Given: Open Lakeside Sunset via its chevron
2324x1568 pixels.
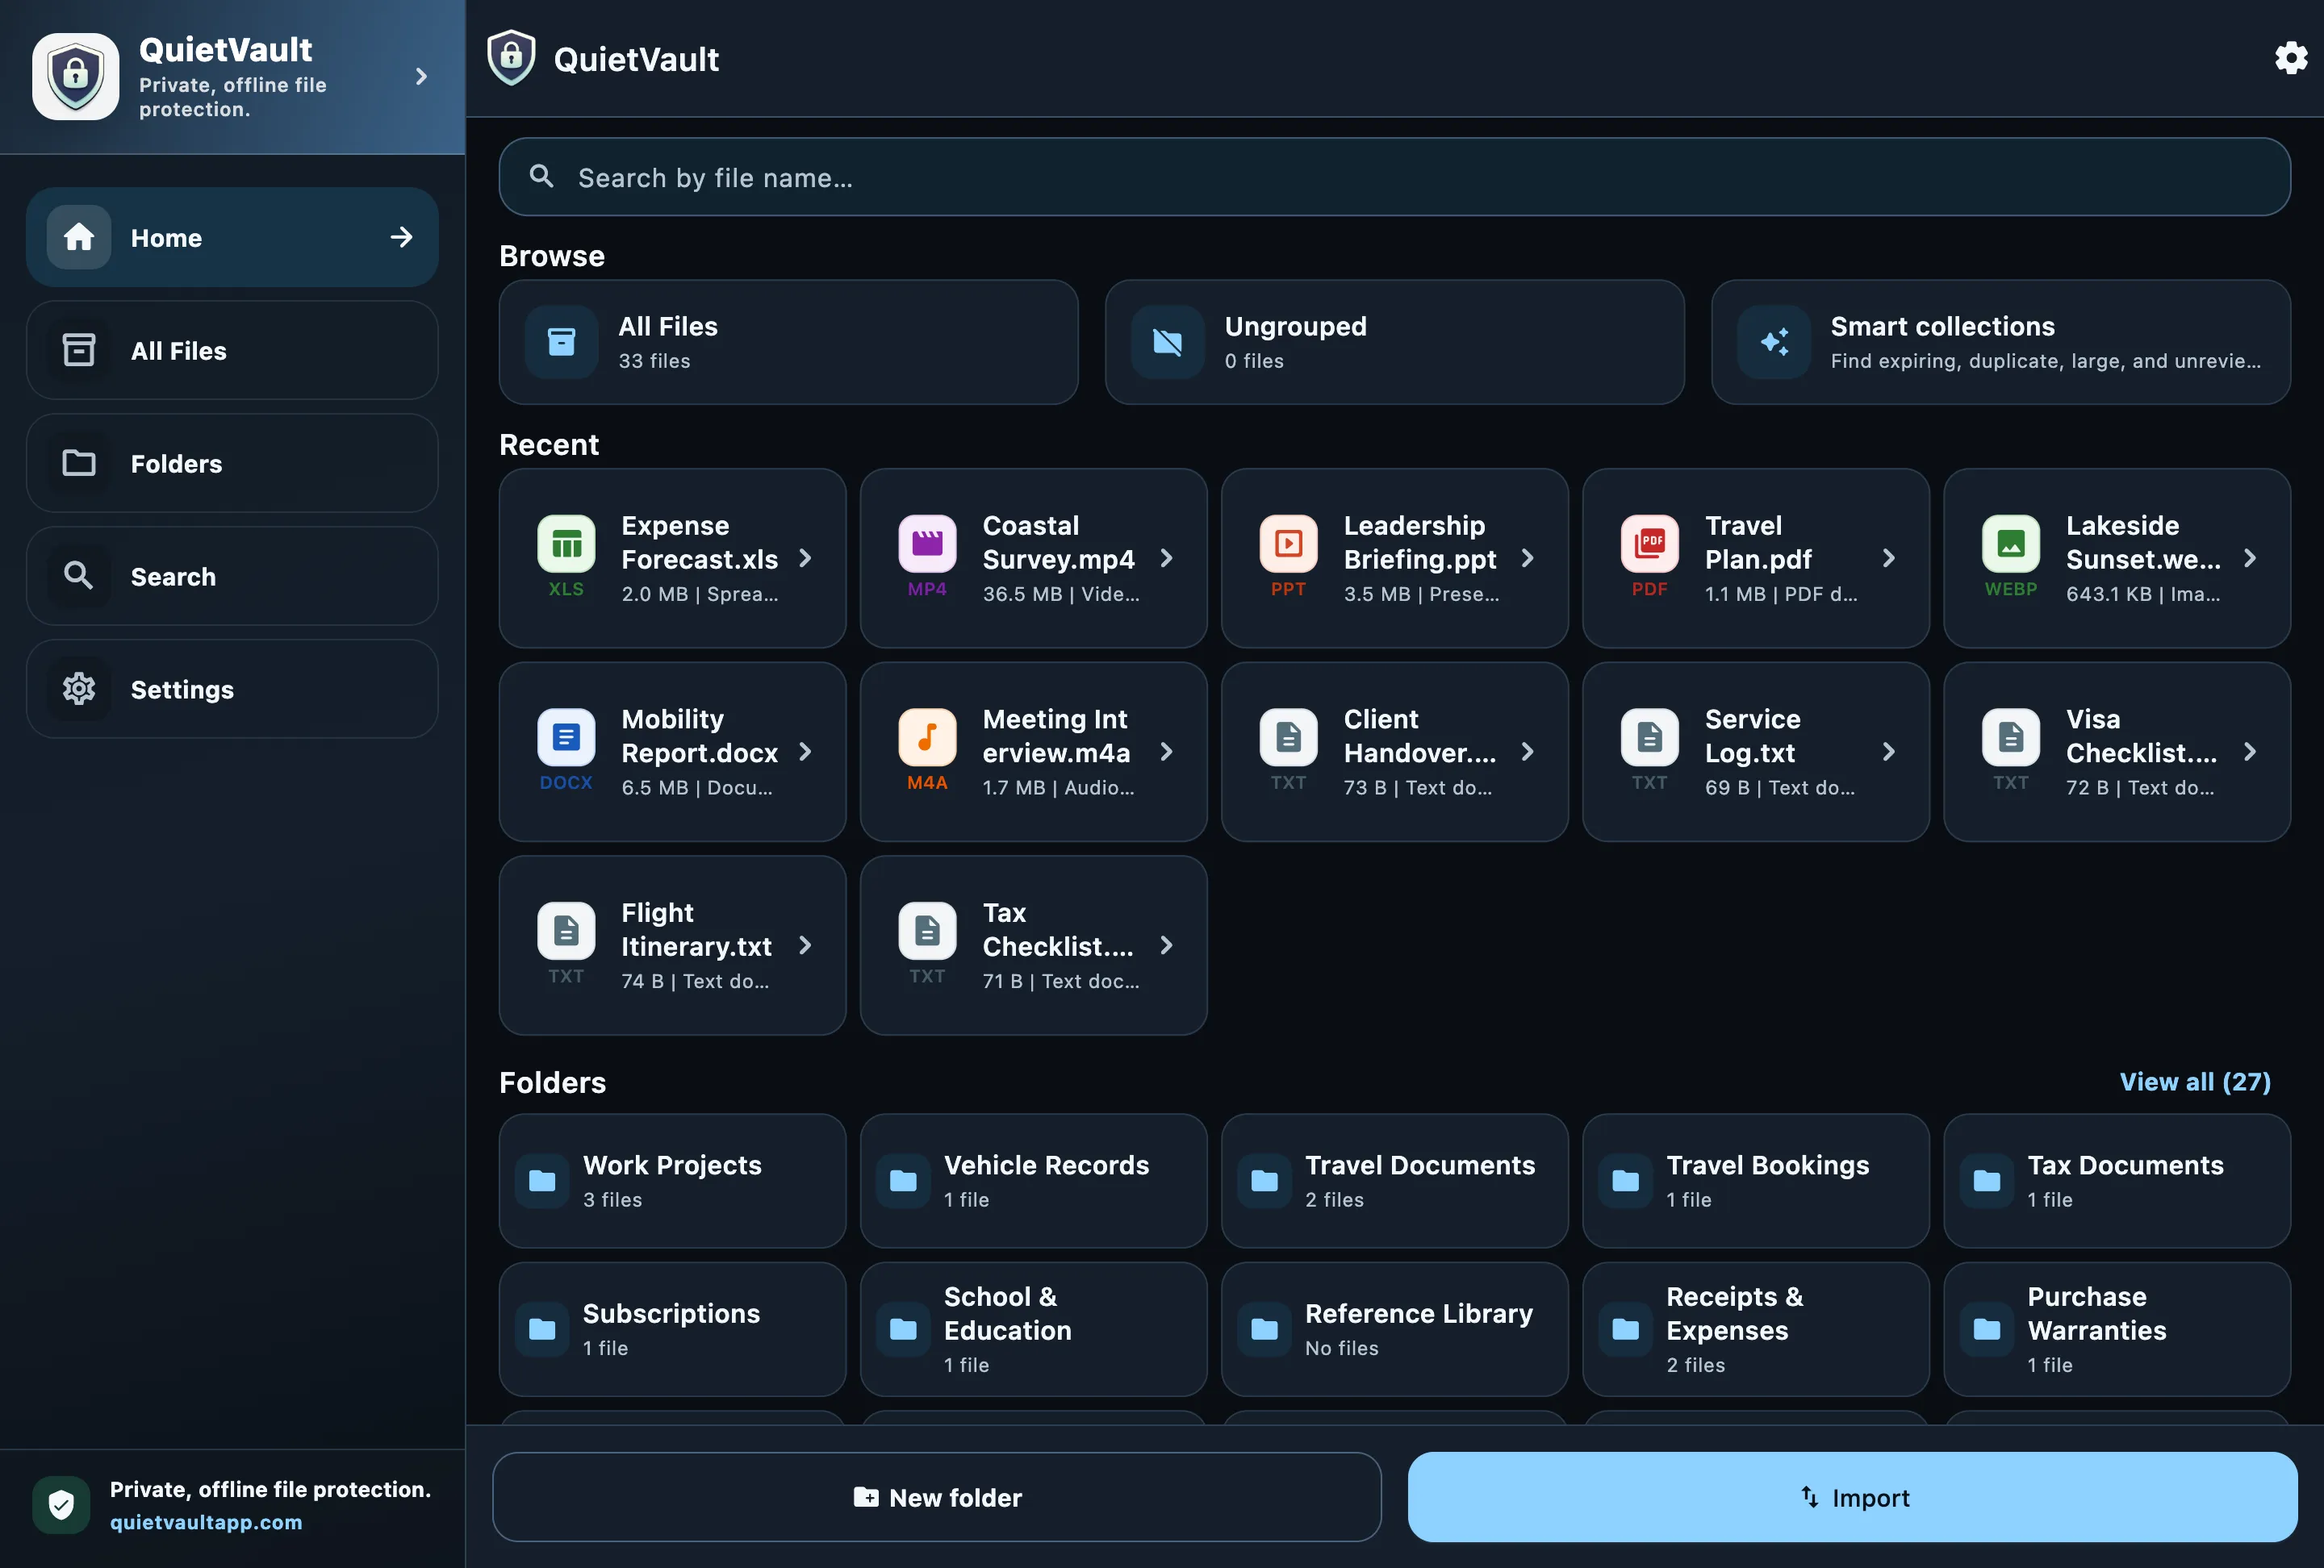Looking at the screenshot, I should click(x=2249, y=559).
